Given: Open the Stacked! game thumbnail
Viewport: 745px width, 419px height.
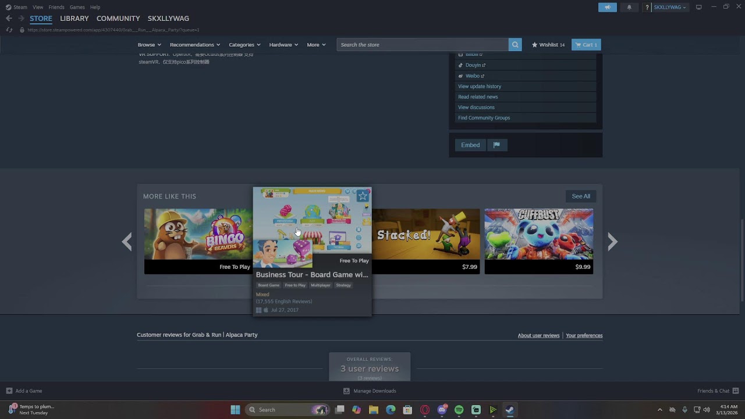Looking at the screenshot, I should tap(426, 235).
